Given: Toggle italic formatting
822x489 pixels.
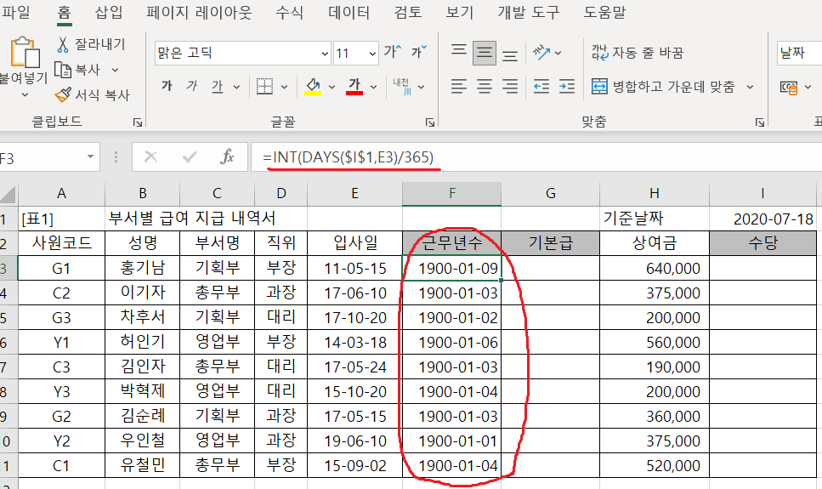Looking at the screenshot, I should pos(191,86).
